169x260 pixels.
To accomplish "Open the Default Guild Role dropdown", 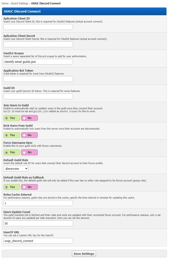I will click(x=16, y=169).
